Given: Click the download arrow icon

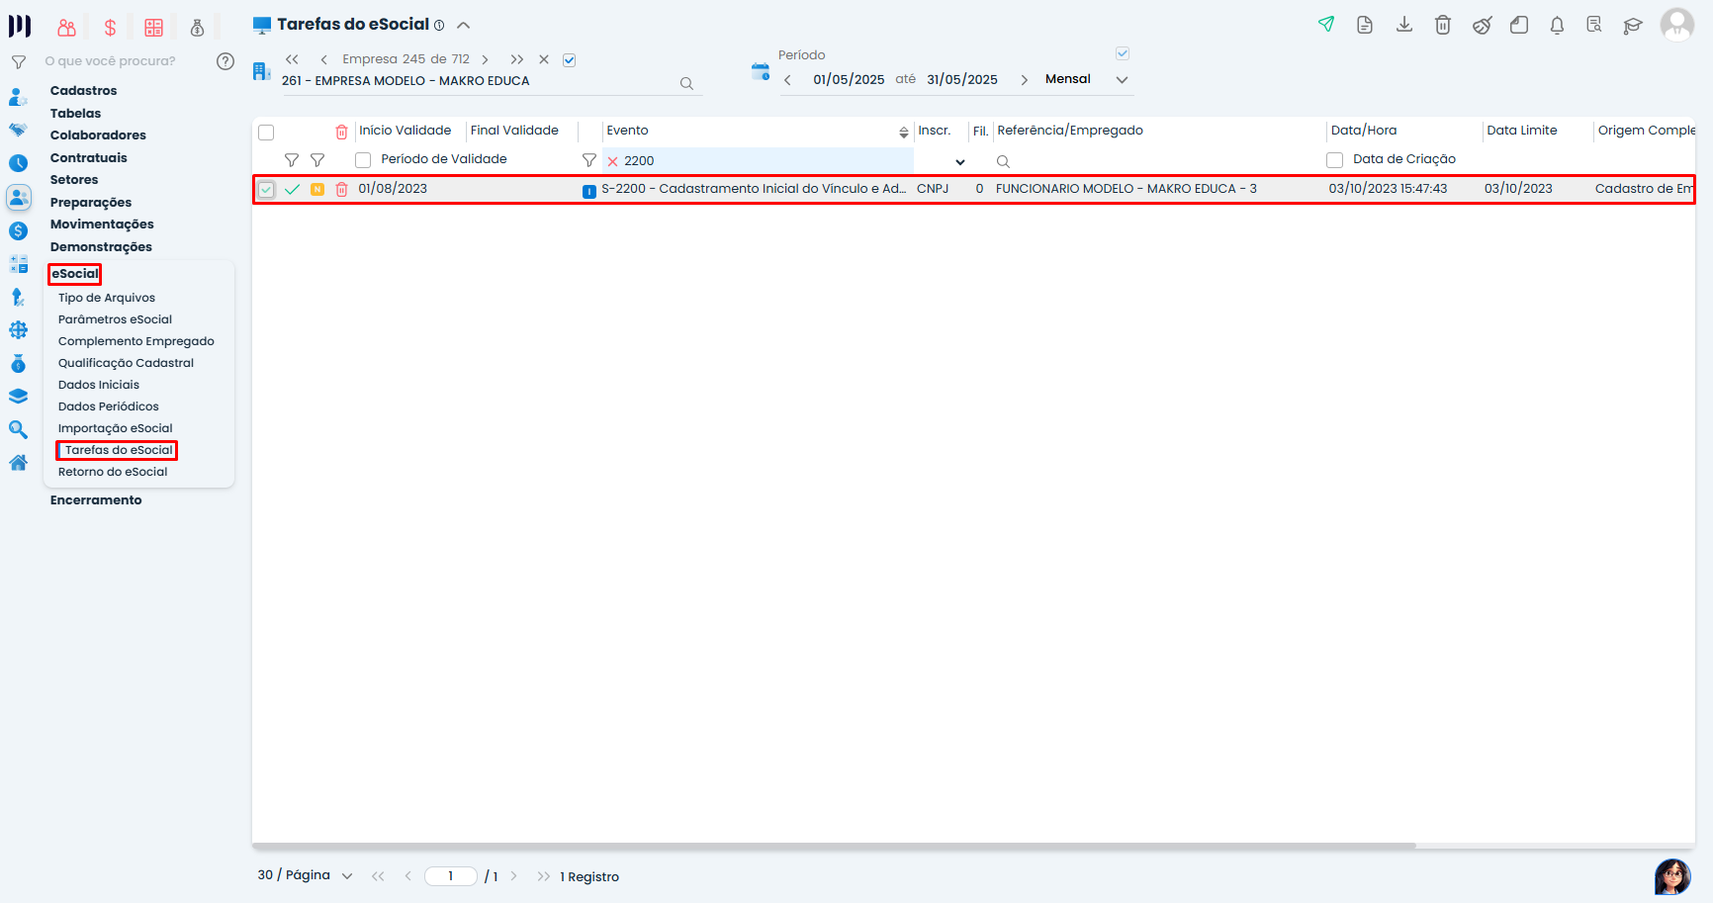Looking at the screenshot, I should (x=1403, y=25).
